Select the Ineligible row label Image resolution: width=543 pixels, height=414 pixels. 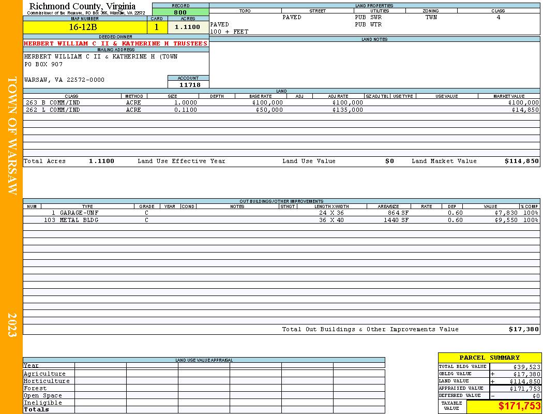click(42, 403)
